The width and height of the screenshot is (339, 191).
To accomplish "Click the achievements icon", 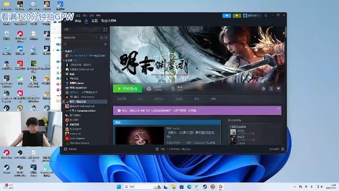I will (173, 89).
